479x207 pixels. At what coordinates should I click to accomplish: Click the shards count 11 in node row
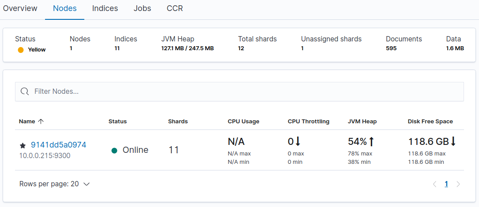(x=174, y=150)
